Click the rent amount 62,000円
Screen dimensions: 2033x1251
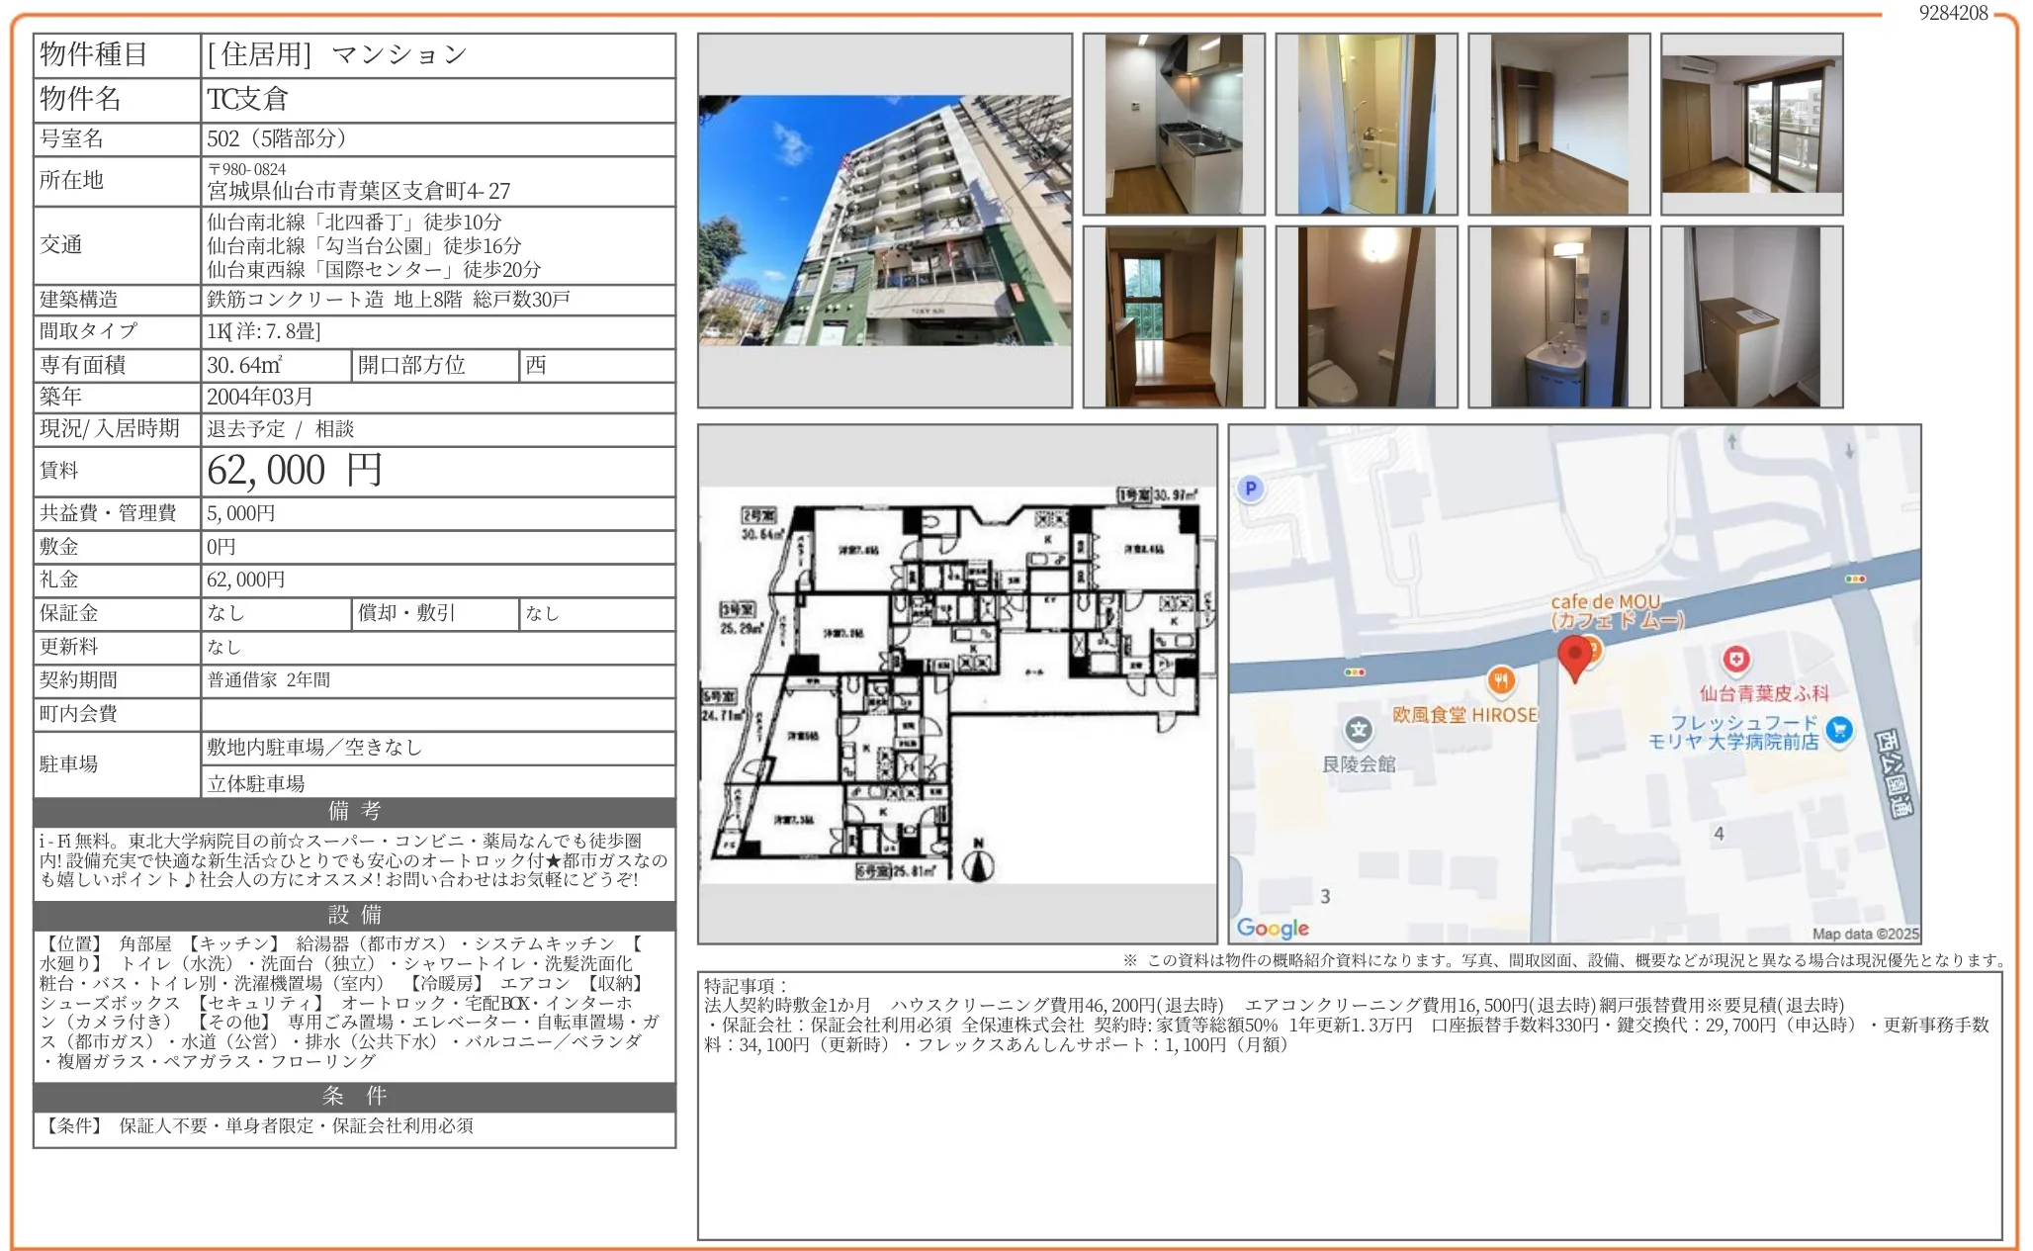(x=295, y=471)
